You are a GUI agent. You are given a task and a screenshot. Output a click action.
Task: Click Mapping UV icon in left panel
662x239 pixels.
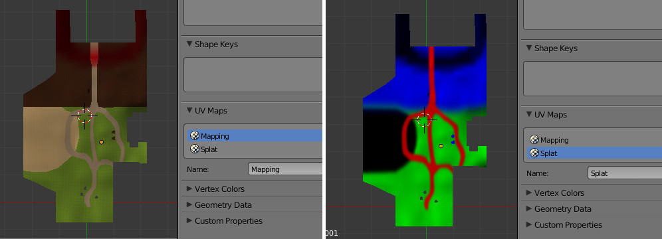pyautogui.click(x=195, y=135)
